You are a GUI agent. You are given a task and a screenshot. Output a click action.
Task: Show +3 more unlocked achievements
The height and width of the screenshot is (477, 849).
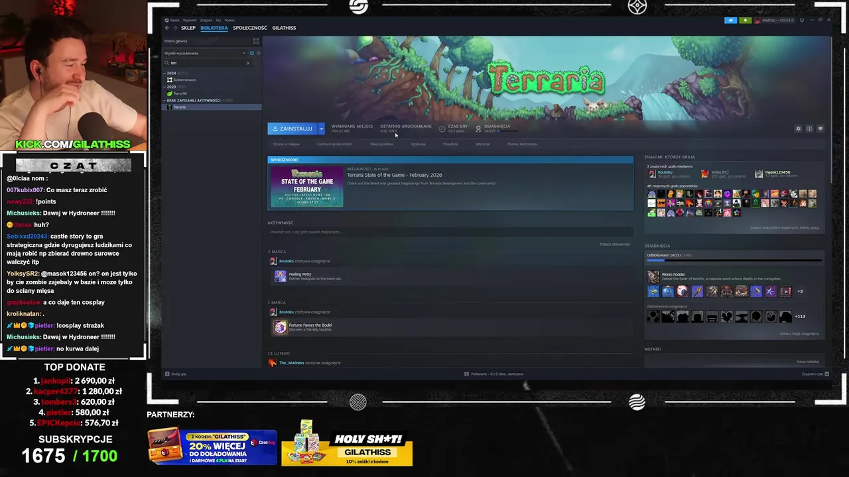click(800, 291)
